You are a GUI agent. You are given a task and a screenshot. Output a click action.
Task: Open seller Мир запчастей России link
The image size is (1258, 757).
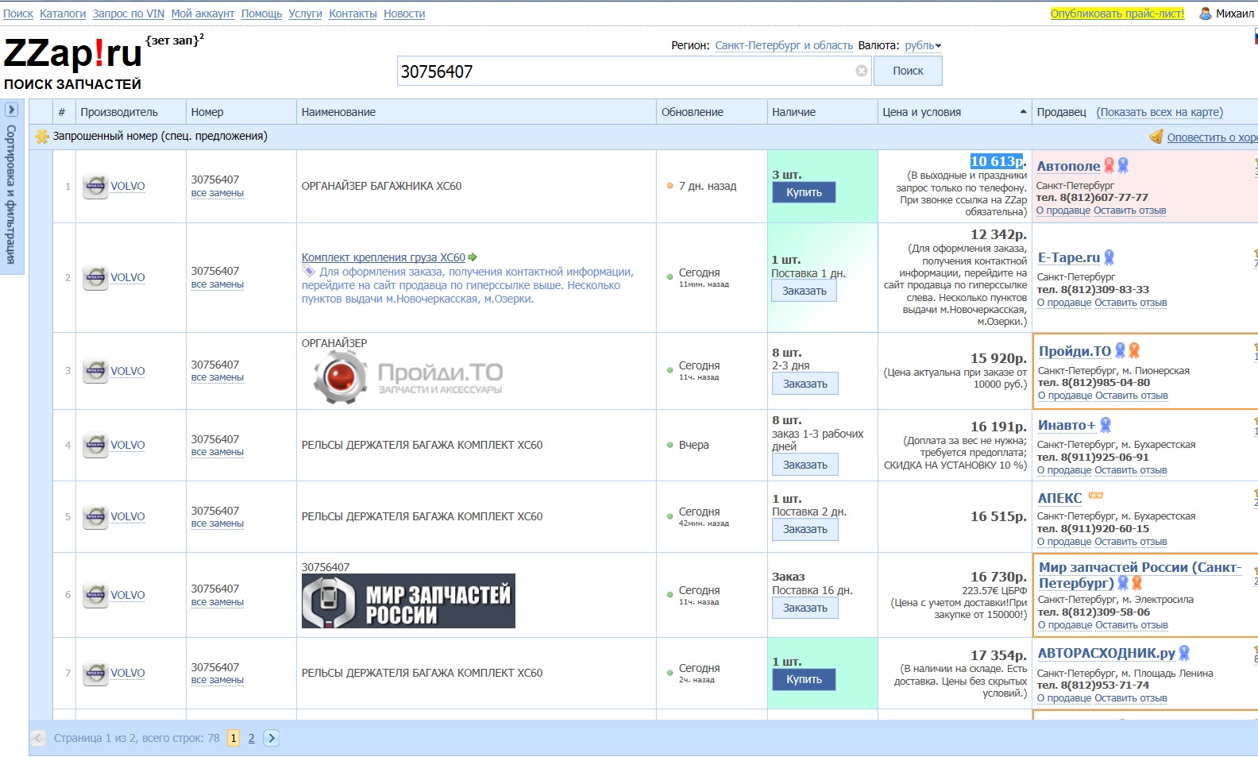(x=1139, y=575)
